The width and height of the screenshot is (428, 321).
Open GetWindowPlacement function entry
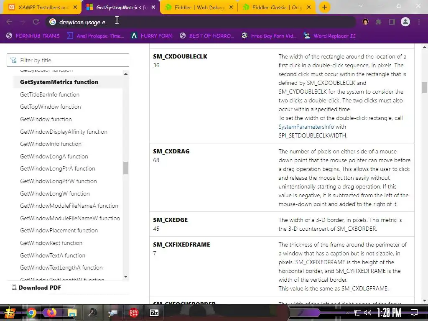coord(59,230)
